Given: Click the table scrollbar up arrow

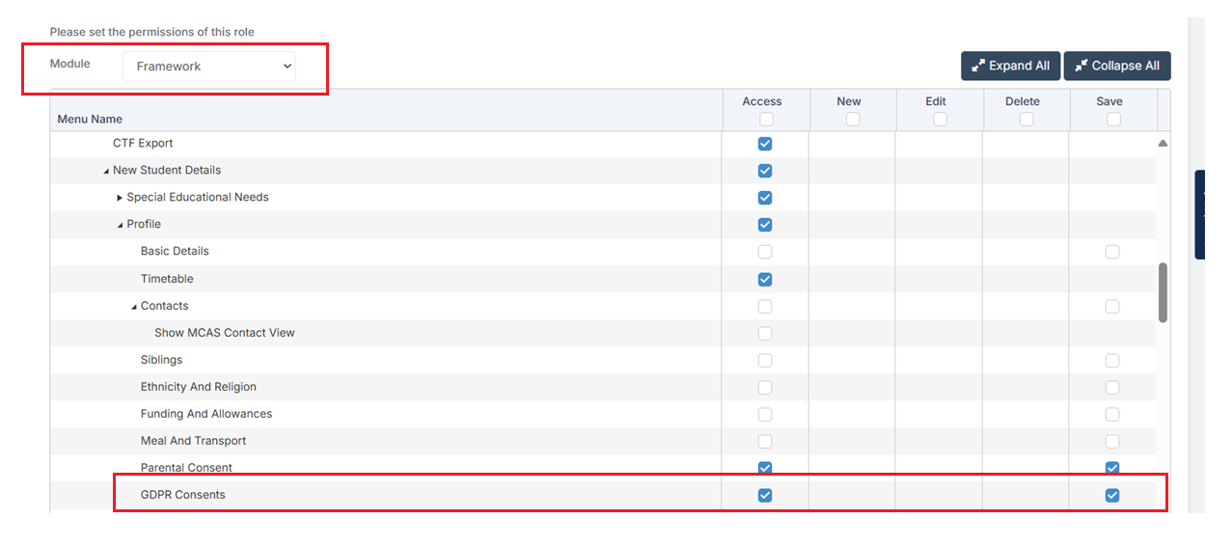Looking at the screenshot, I should pos(1163,143).
